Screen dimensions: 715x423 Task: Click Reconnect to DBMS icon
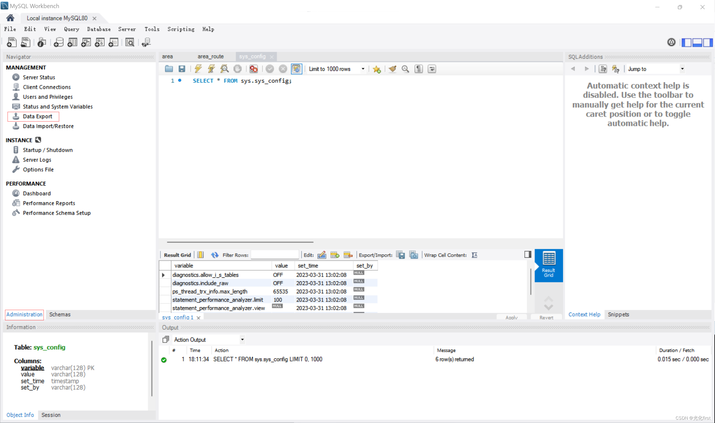146,42
